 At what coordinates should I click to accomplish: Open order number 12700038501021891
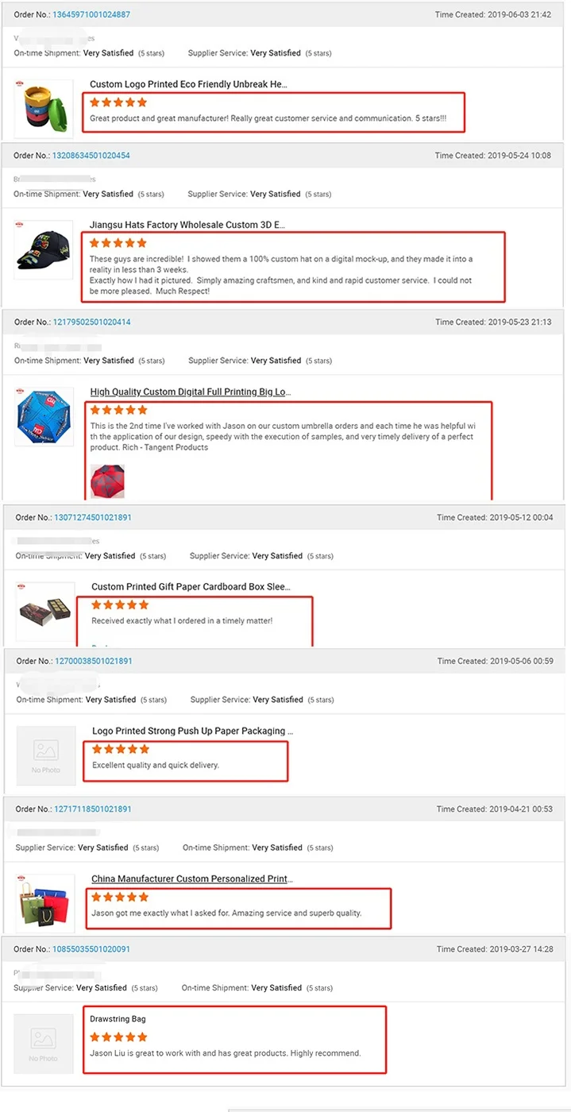pos(93,662)
